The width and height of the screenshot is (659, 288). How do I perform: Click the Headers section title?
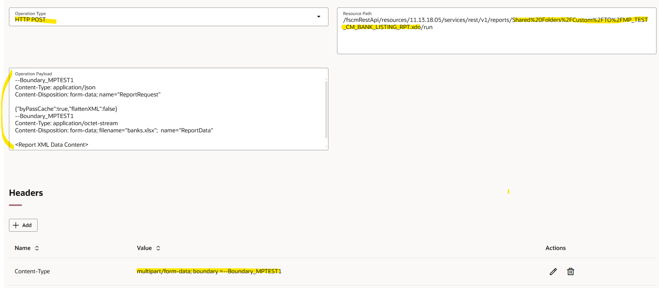pos(26,193)
